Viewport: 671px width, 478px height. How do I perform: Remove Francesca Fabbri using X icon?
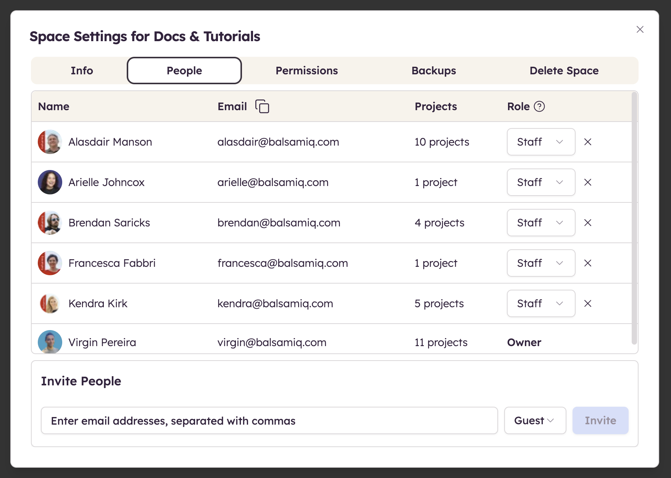[x=587, y=263]
